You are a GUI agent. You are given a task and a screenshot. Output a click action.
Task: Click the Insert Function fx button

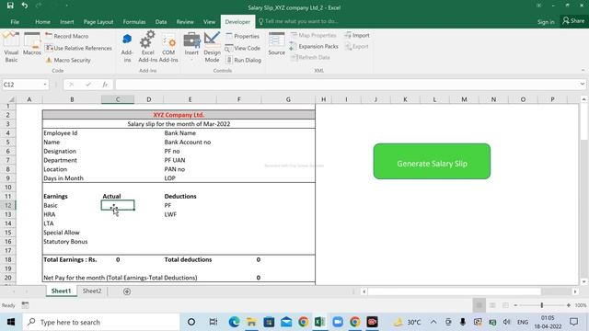click(105, 85)
